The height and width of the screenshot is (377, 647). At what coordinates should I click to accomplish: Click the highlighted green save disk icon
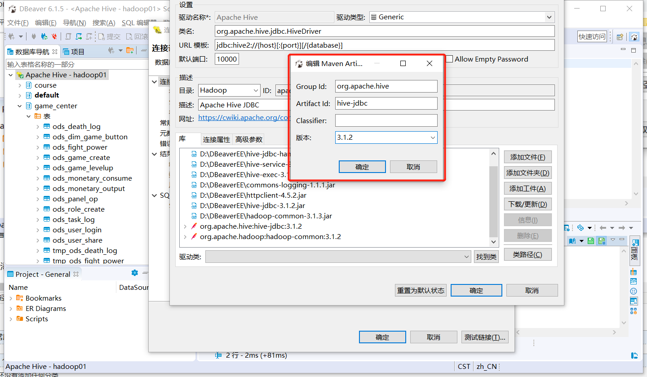tap(601, 241)
